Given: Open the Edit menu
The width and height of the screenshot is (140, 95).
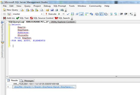Looking at the screenshot, I should coord(12,6).
